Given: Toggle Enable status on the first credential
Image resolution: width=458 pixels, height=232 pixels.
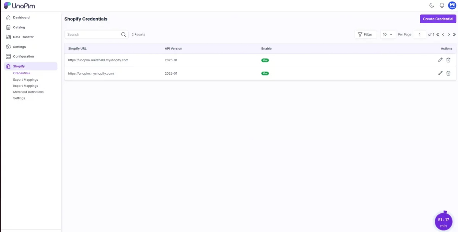Looking at the screenshot, I should click(265, 60).
